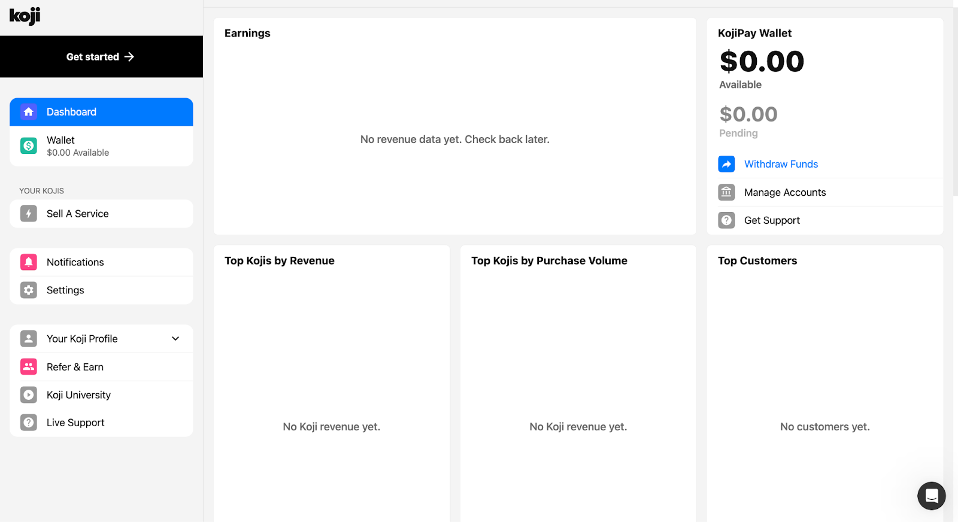
Task: Open Refer & Earn
Action: 101,367
